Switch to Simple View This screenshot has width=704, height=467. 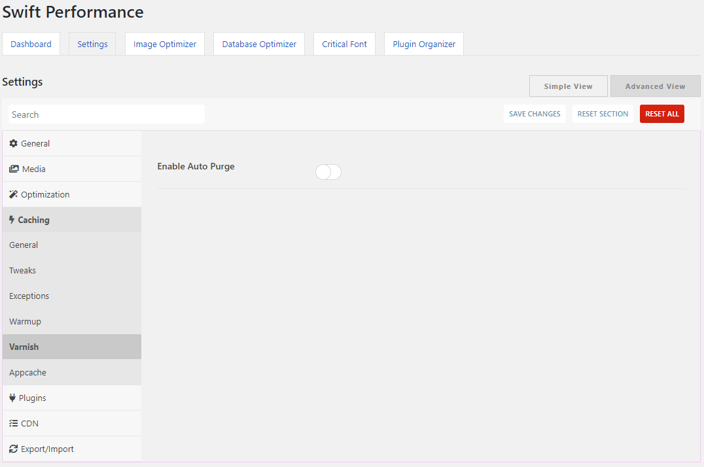[569, 86]
